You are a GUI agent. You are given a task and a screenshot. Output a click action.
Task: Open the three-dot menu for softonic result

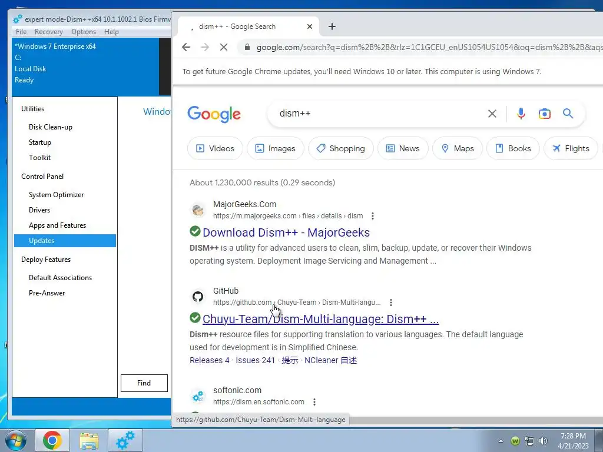(314, 402)
